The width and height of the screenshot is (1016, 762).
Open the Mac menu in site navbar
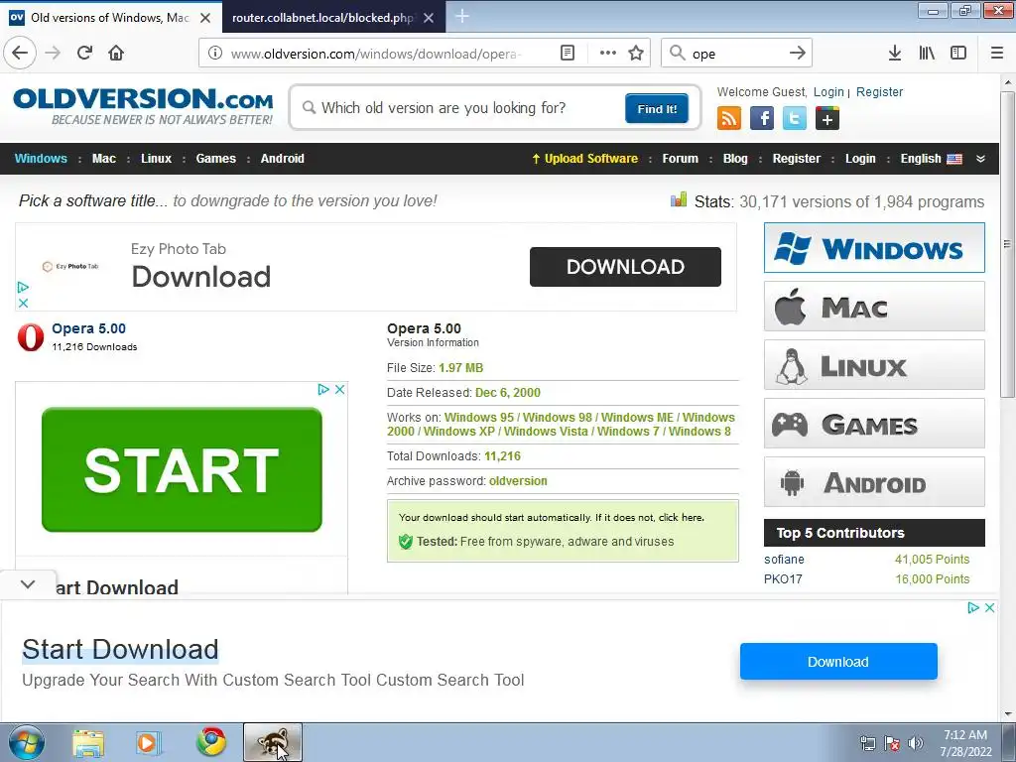pyautogui.click(x=103, y=159)
